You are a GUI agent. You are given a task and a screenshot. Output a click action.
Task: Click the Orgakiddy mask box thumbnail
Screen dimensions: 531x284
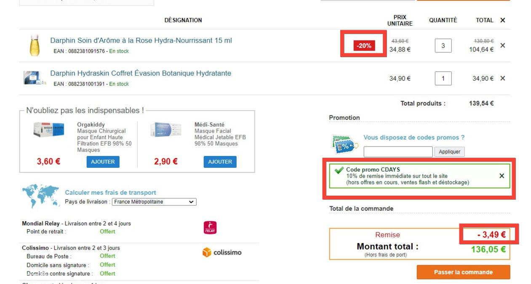49,130
